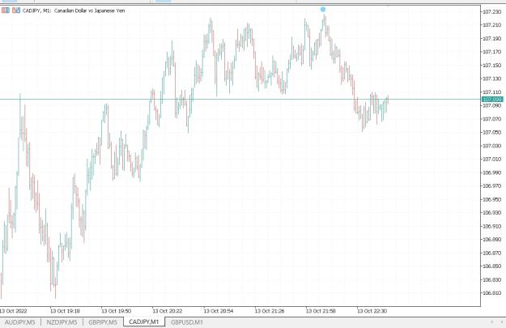Click the '13 Oct 21:58' time axis label
This screenshot has height=328, width=506.
click(x=321, y=311)
